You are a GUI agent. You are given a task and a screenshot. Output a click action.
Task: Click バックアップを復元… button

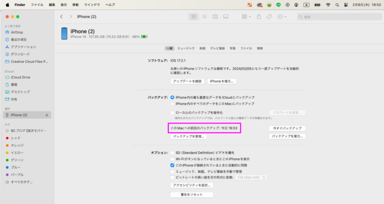pyautogui.click(x=287, y=136)
